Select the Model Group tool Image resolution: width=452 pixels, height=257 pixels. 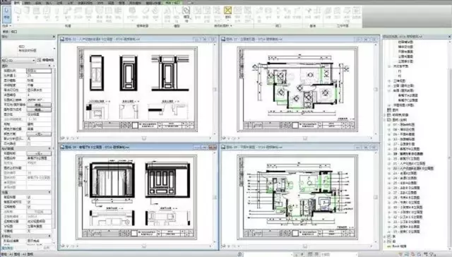click(186, 14)
